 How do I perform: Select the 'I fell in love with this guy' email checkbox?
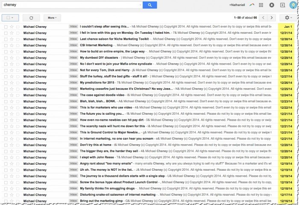coord(6,33)
